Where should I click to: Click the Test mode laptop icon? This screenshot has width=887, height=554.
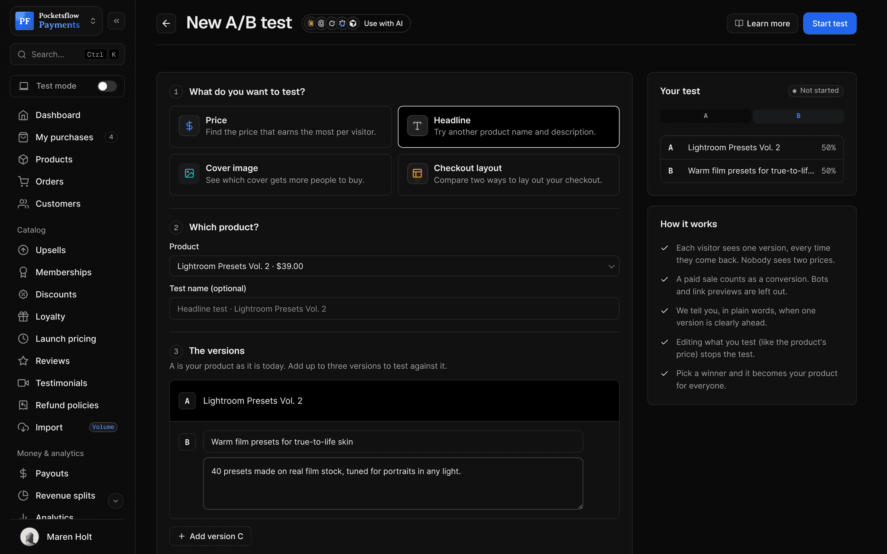[x=24, y=86]
